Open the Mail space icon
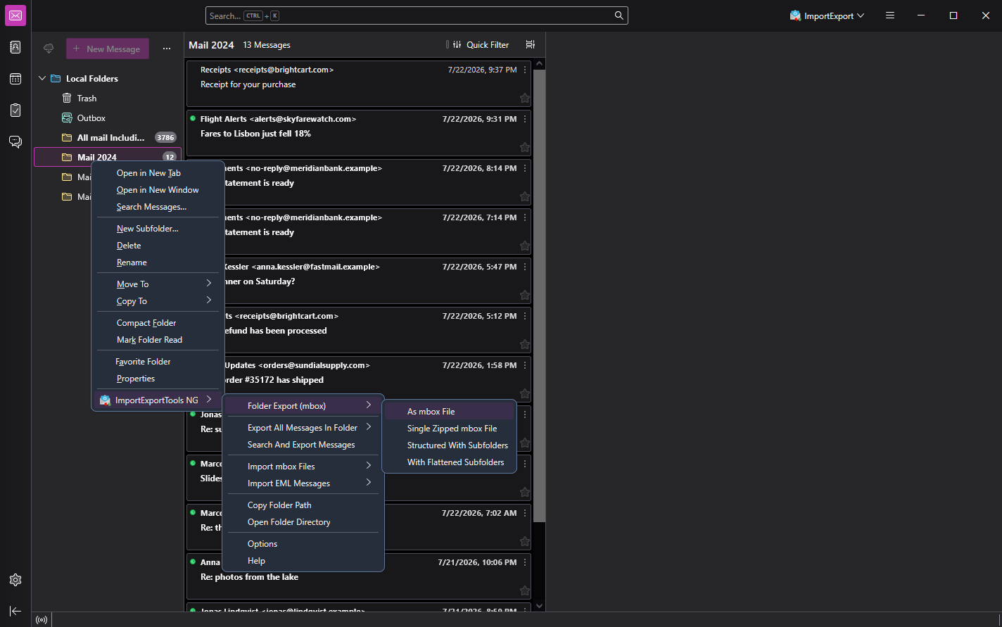Screen dimensions: 1002x627 pos(15,15)
